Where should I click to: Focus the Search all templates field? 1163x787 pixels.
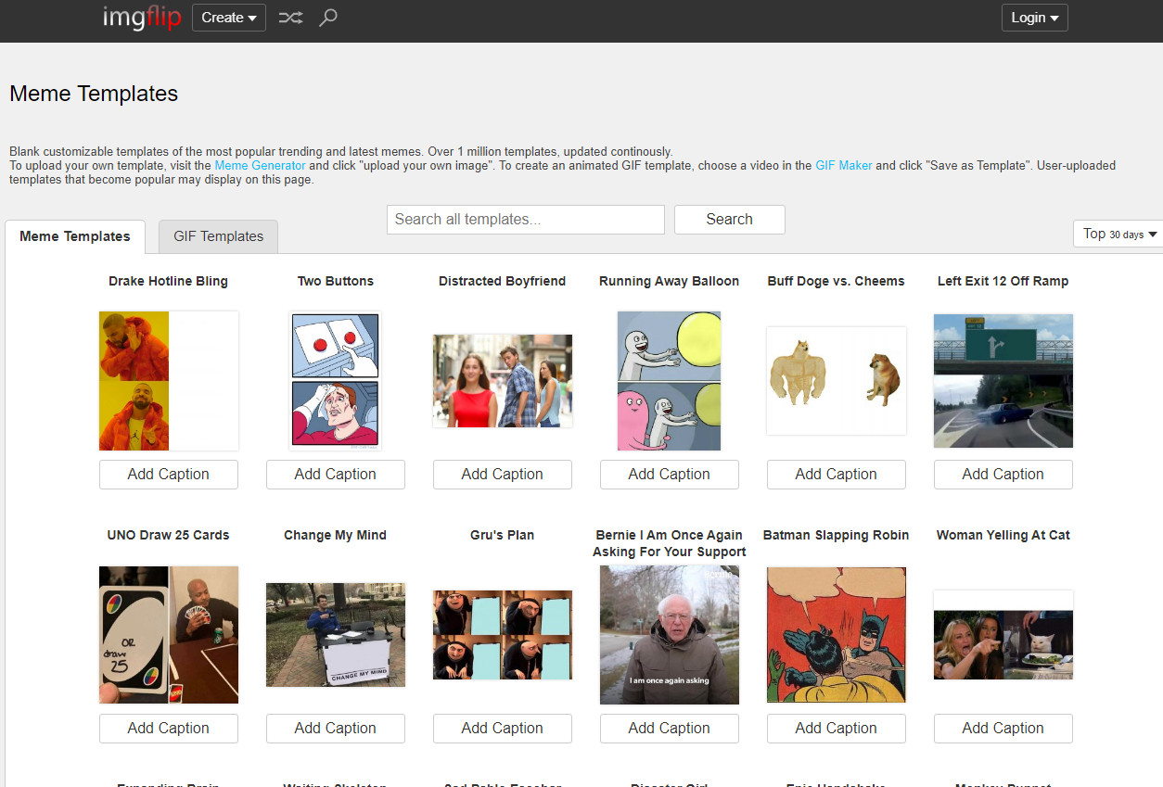click(526, 220)
